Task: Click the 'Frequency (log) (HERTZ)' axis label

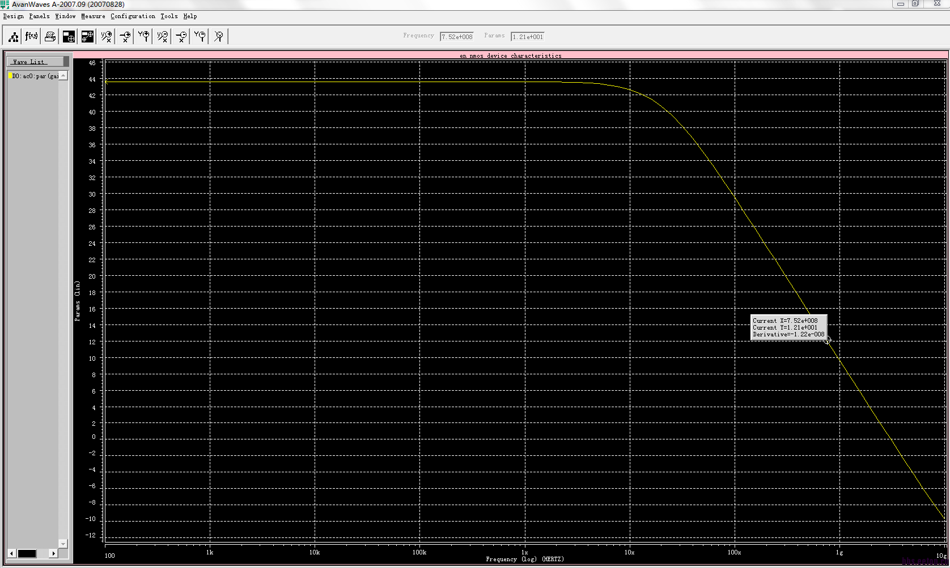Action: pyautogui.click(x=525, y=560)
